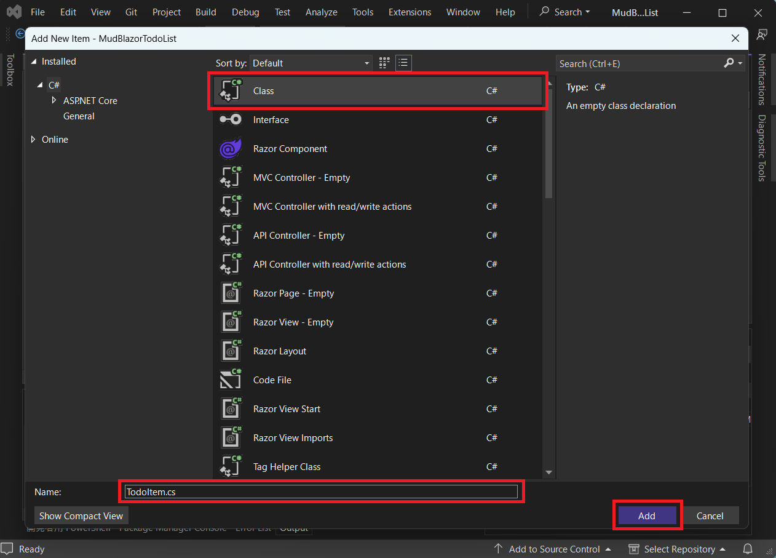This screenshot has height=558, width=776.
Task: Click the Cancel button
Action: (x=710, y=516)
